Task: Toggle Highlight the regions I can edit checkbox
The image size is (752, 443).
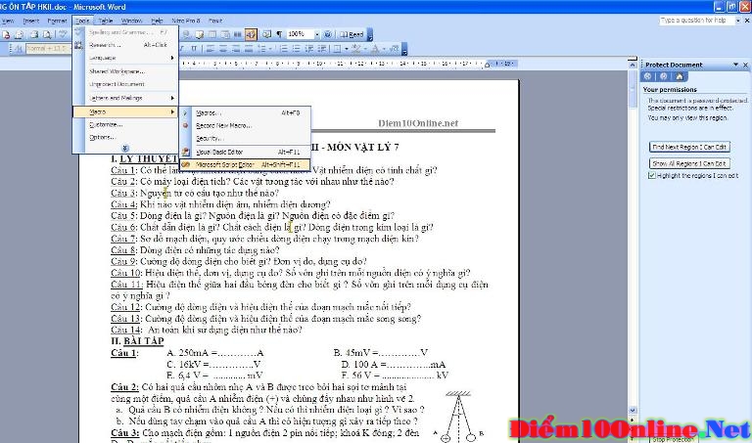Action: point(651,176)
